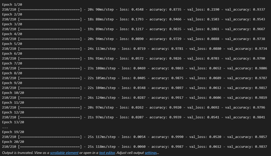
Task: Click val_accuracy value 0.9667
Action: click(259, 29)
